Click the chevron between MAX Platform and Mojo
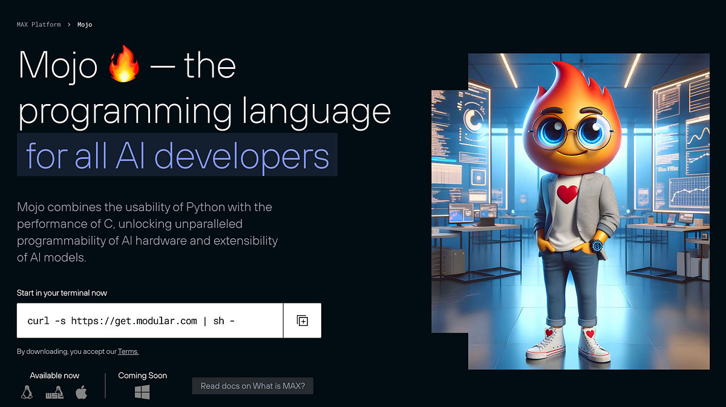 [x=68, y=24]
